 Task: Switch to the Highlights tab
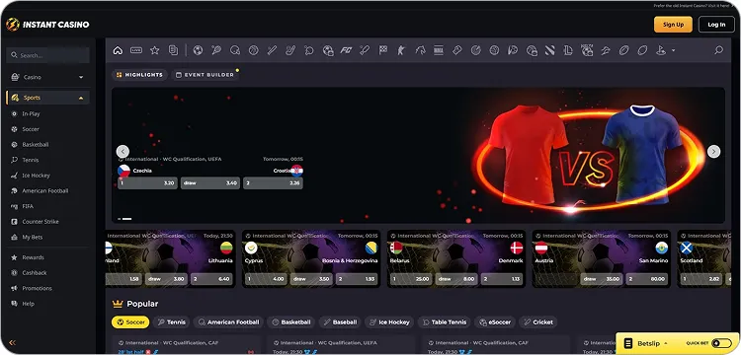[x=139, y=75]
